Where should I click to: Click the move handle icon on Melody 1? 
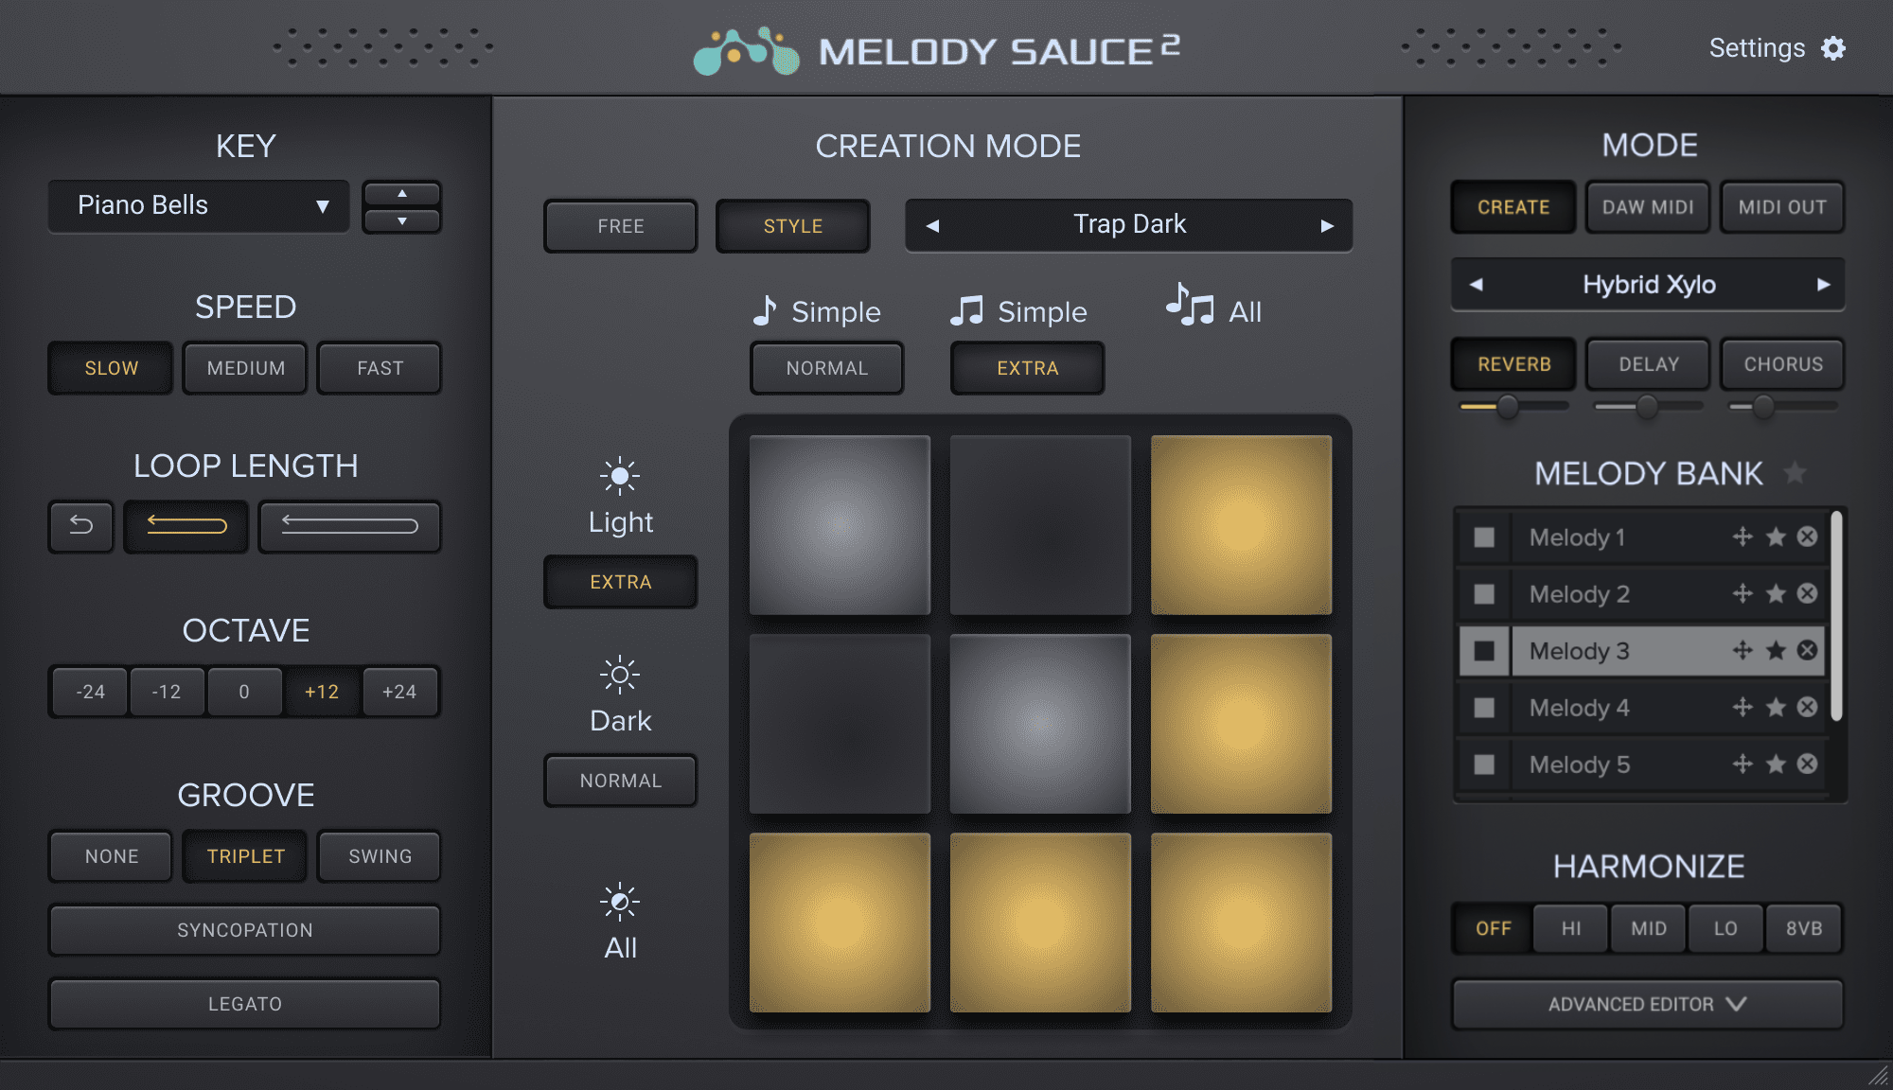(x=1743, y=536)
